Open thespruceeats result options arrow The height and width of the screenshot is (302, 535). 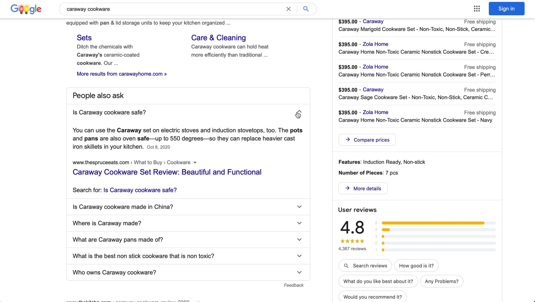(x=195, y=162)
